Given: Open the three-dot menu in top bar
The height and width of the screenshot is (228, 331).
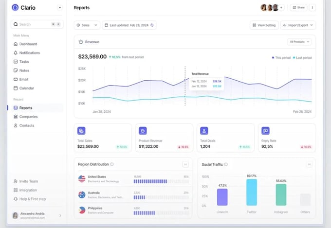Looking at the screenshot, I should 312,7.
